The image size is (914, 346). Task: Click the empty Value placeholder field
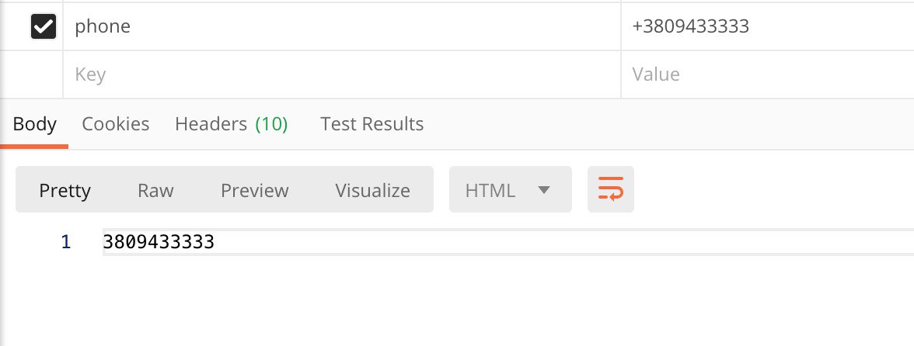click(767, 74)
